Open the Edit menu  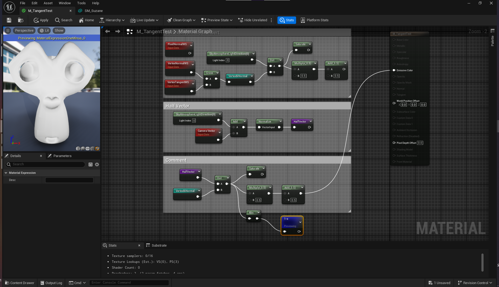point(34,3)
